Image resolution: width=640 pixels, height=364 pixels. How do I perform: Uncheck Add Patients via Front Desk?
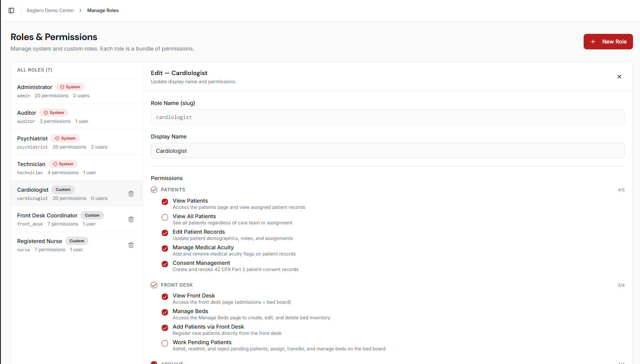165,328
